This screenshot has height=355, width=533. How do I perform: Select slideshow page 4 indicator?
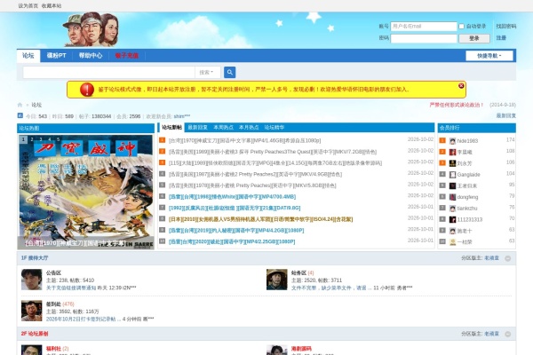point(50,139)
